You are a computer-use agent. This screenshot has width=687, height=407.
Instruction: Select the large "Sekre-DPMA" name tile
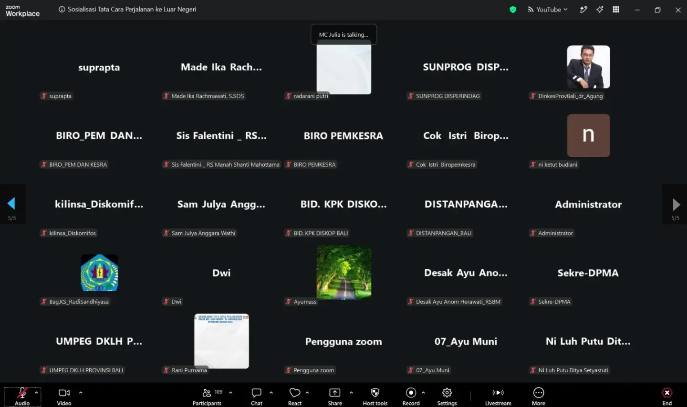coord(588,273)
